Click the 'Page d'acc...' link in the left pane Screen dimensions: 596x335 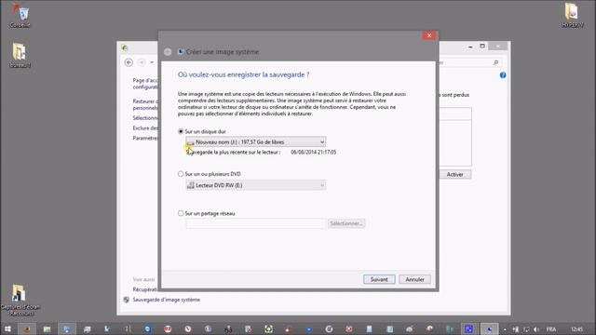[145, 84]
